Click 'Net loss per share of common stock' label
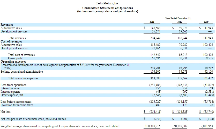 (x=33, y=119)
